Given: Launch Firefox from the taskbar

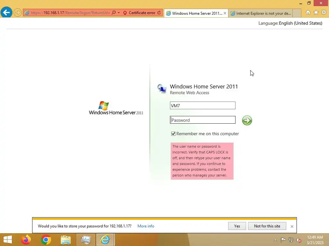Looking at the screenshot, I should (x=26, y=240).
